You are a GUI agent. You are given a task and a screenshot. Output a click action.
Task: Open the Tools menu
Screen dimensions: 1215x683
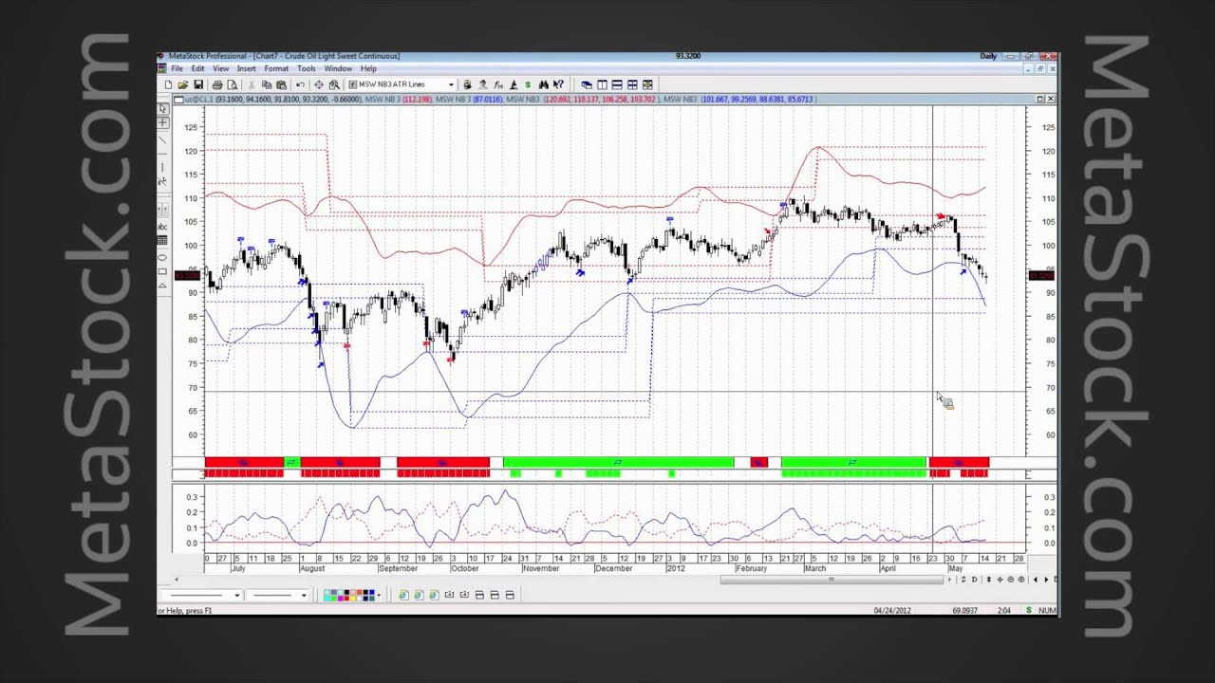click(x=307, y=68)
